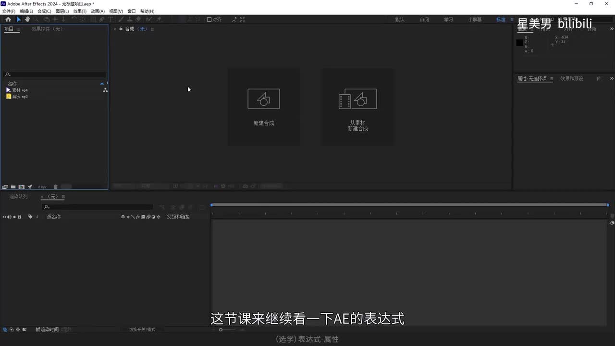
Task: Toggle the video eye column switch
Action: [4, 217]
